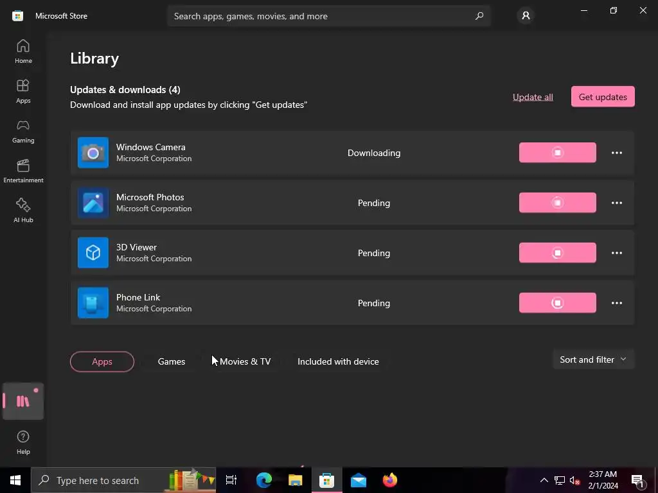This screenshot has height=493, width=658.
Task: Stop the Windows Camera download
Action: (557, 153)
